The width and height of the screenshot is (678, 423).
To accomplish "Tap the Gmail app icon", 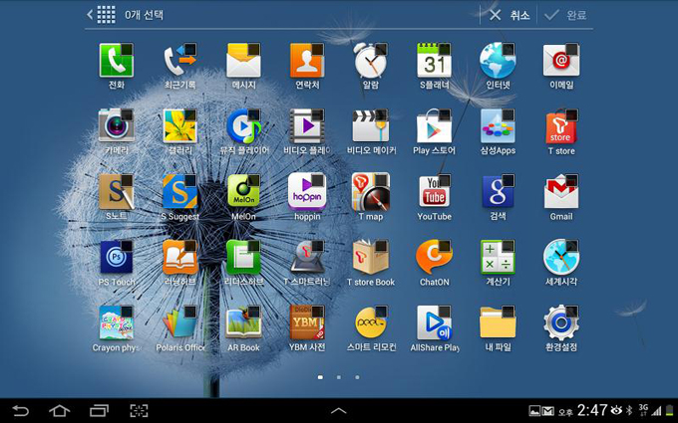I will tap(560, 192).
